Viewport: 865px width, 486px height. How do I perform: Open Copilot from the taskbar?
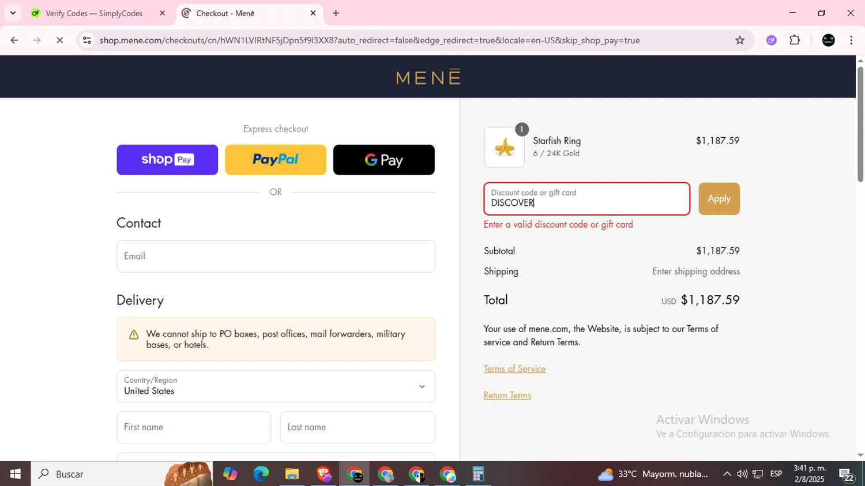(230, 474)
